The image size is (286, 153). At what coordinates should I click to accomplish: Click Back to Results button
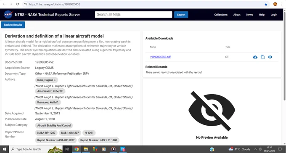point(13,25)
